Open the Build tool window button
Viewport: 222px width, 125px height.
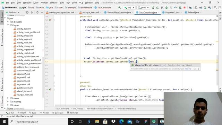[x=33, y=112]
